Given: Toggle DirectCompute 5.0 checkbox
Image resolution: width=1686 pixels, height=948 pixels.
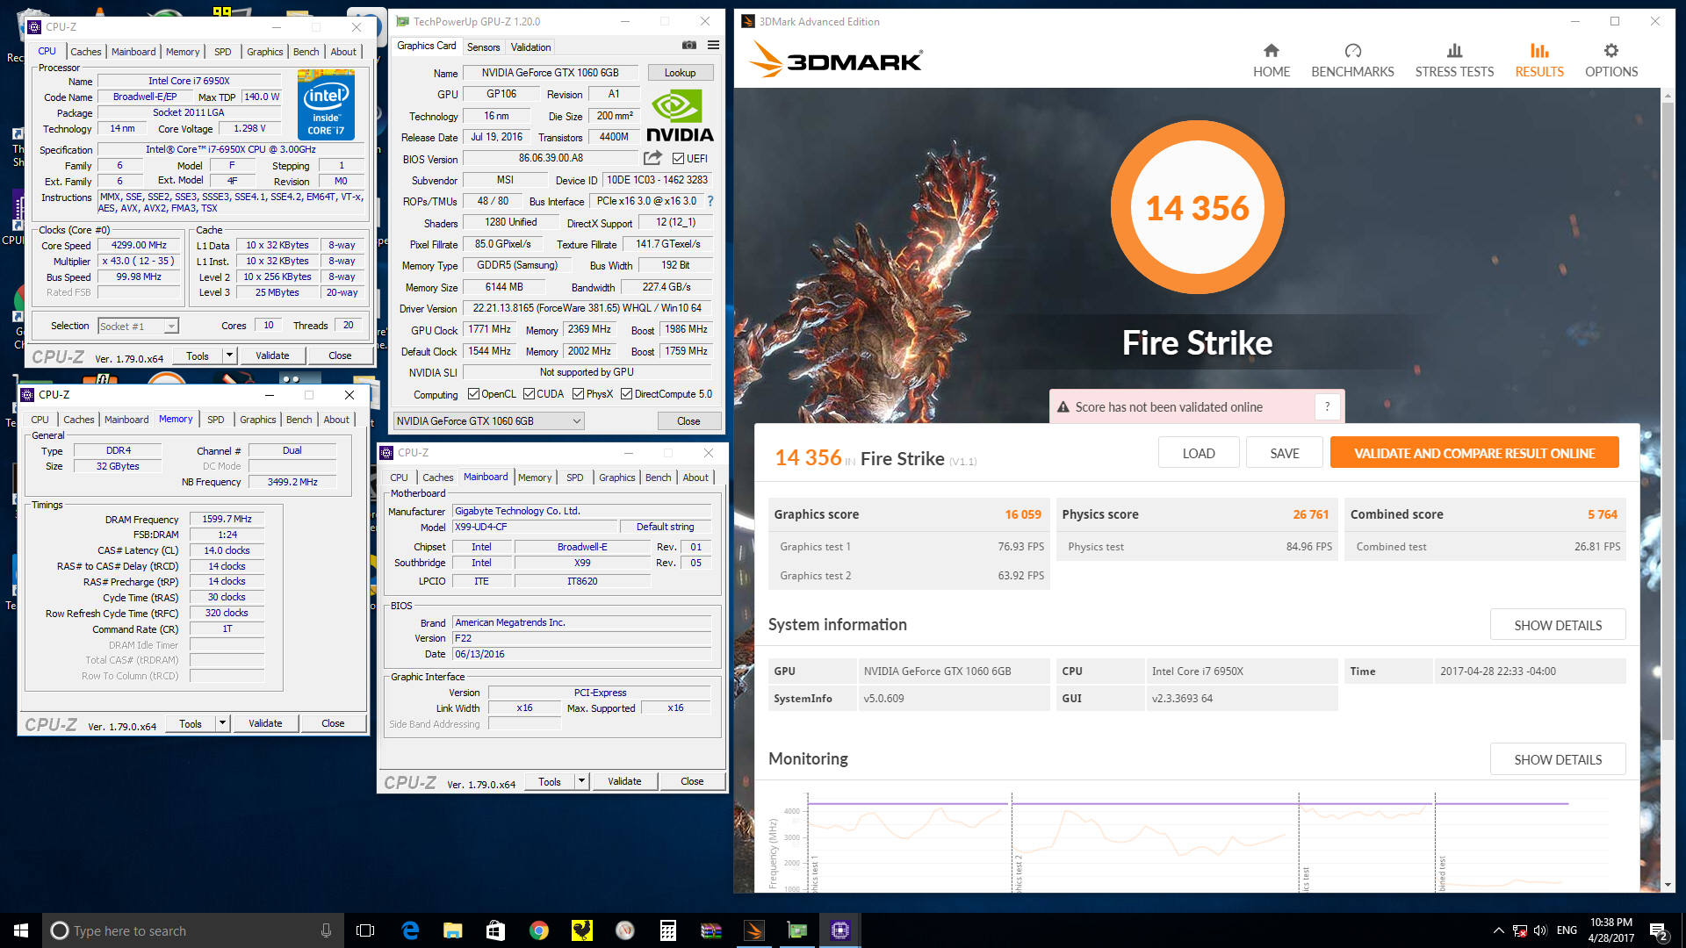Looking at the screenshot, I should point(627,394).
